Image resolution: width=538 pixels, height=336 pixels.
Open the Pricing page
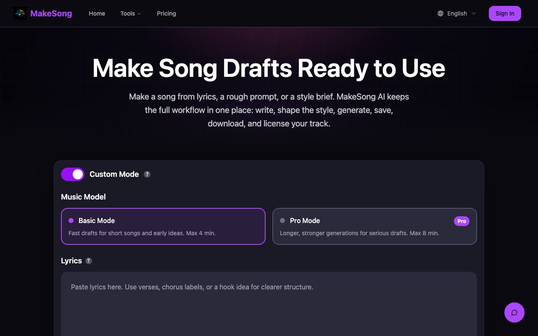point(166,13)
